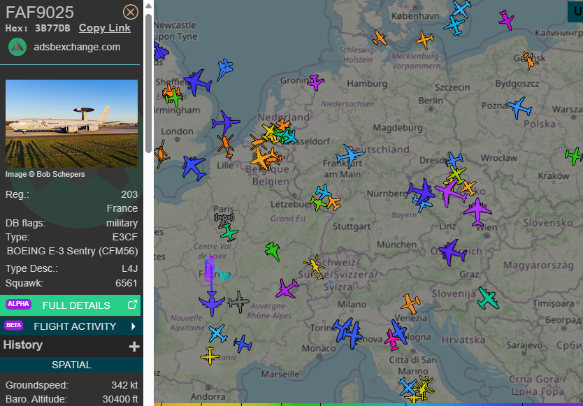Select the magenta aircraft near Bologna
This screenshot has width=583, height=406.
pyautogui.click(x=391, y=340)
